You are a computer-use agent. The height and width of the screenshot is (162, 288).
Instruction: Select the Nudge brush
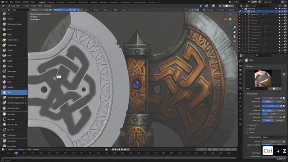[x=14, y=61]
